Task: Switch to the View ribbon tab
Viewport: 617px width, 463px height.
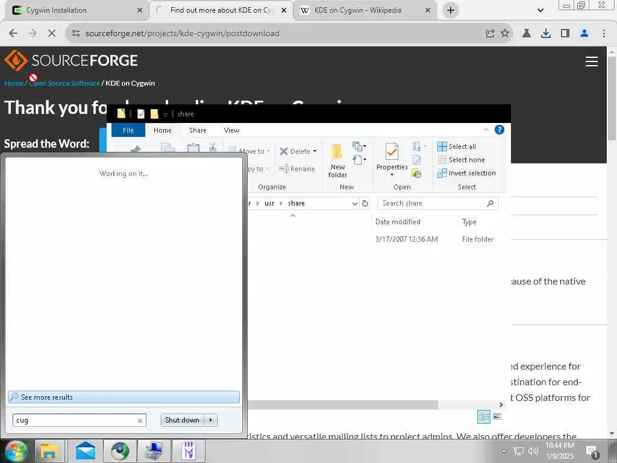Action: tap(231, 130)
